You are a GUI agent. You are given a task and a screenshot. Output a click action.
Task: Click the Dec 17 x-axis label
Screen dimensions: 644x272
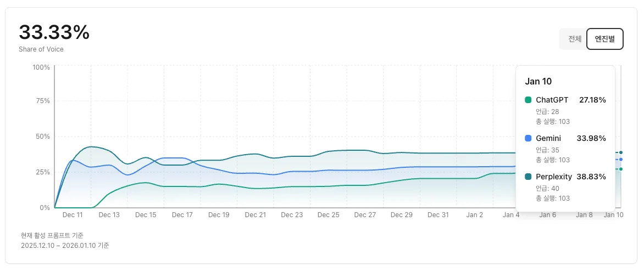coord(182,216)
